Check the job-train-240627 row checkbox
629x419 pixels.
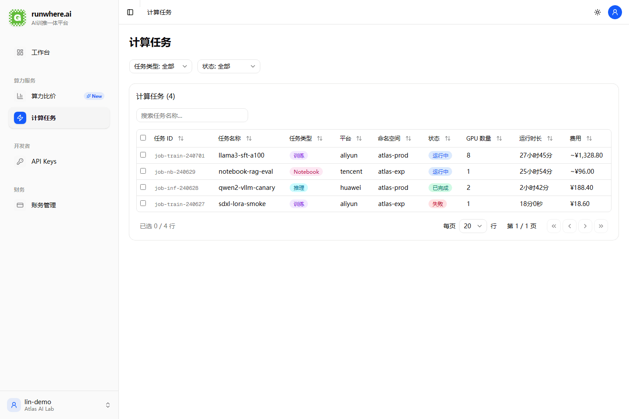pos(143,203)
